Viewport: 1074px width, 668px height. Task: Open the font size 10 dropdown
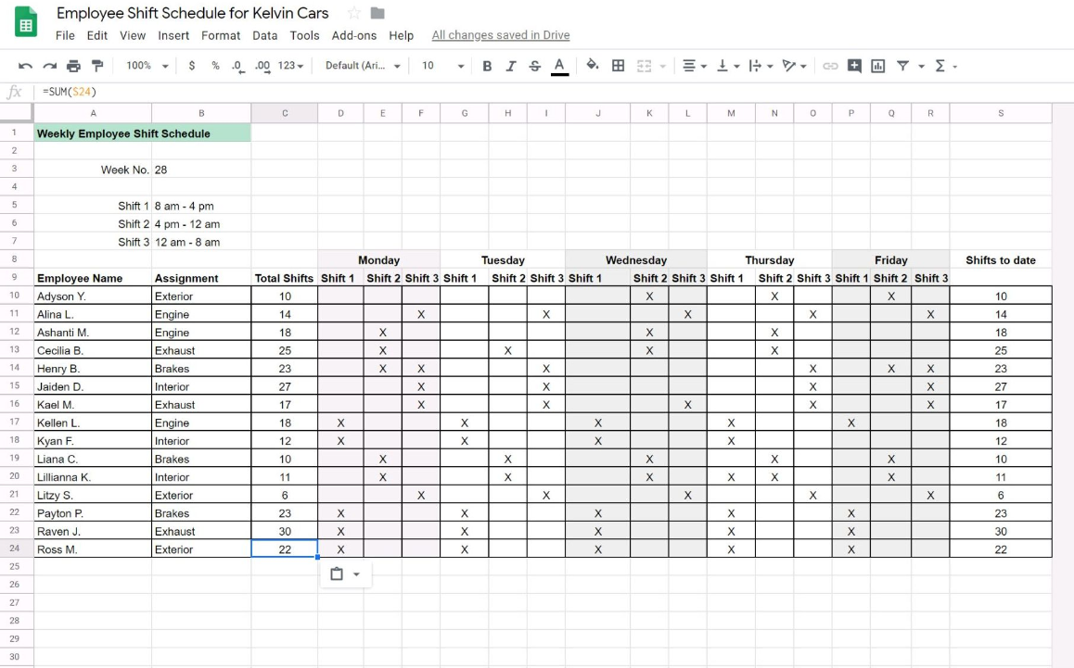pyautogui.click(x=442, y=66)
